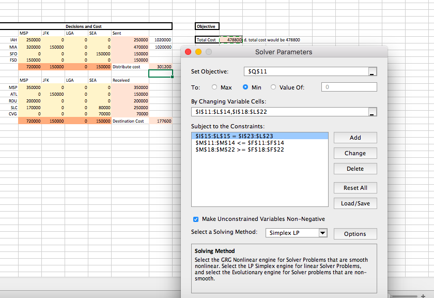The width and height of the screenshot is (434, 298).
Task: Click the Reset All button
Action: point(355,188)
